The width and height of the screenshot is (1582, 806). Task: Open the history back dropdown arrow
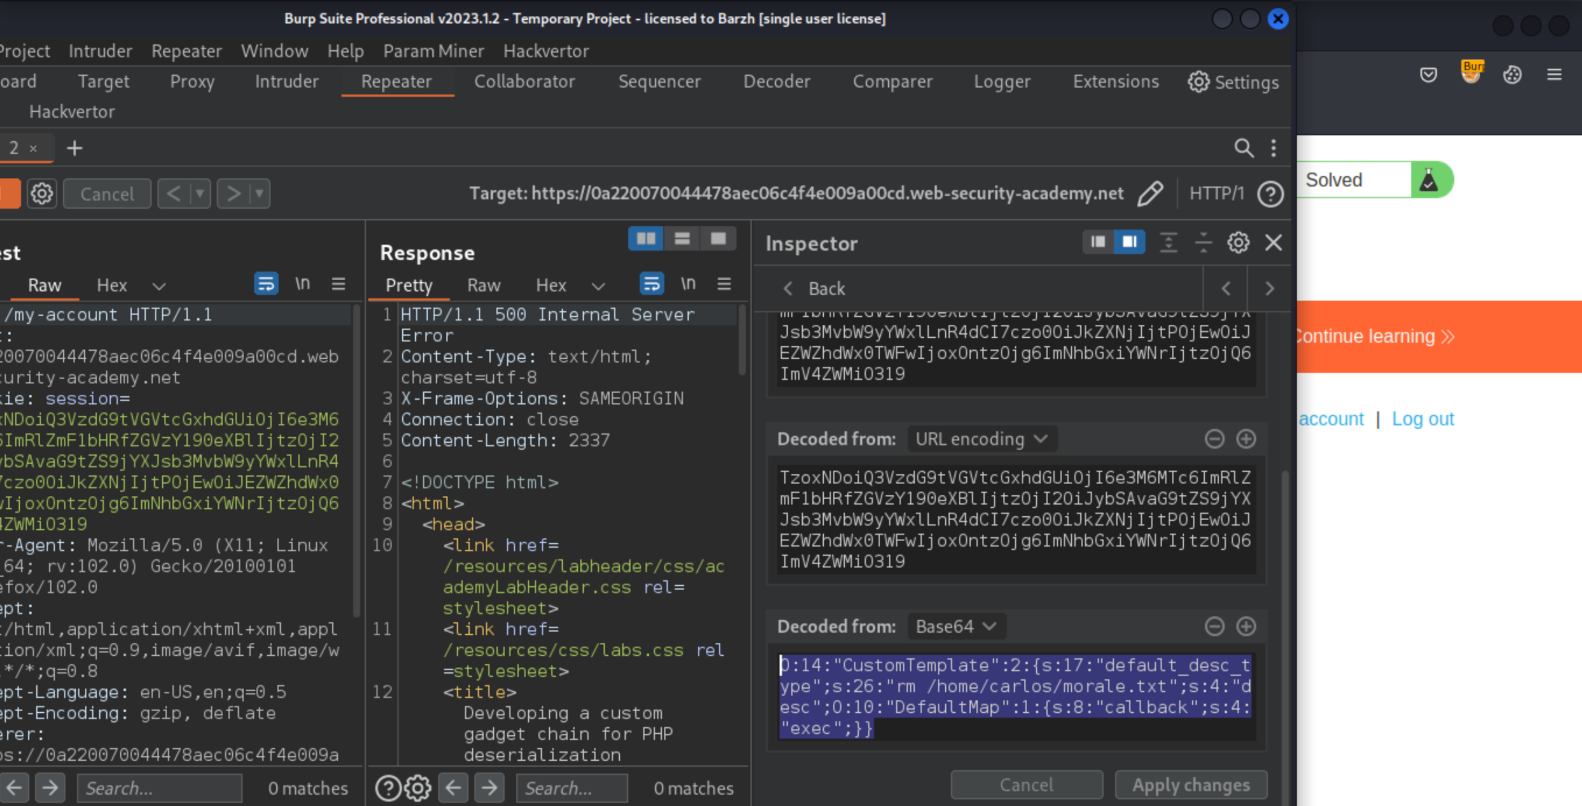(199, 194)
